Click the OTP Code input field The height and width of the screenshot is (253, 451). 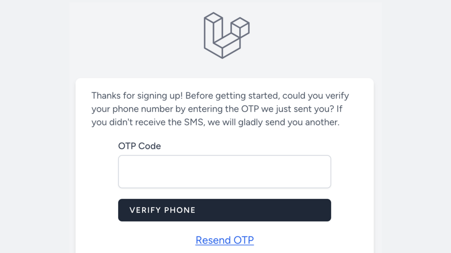224,171
